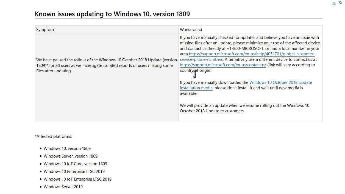This screenshot has height=194, width=345.
Task: Click 'Windows 10 IoT Enterprise LTSC 2019' item
Action: 77,179
